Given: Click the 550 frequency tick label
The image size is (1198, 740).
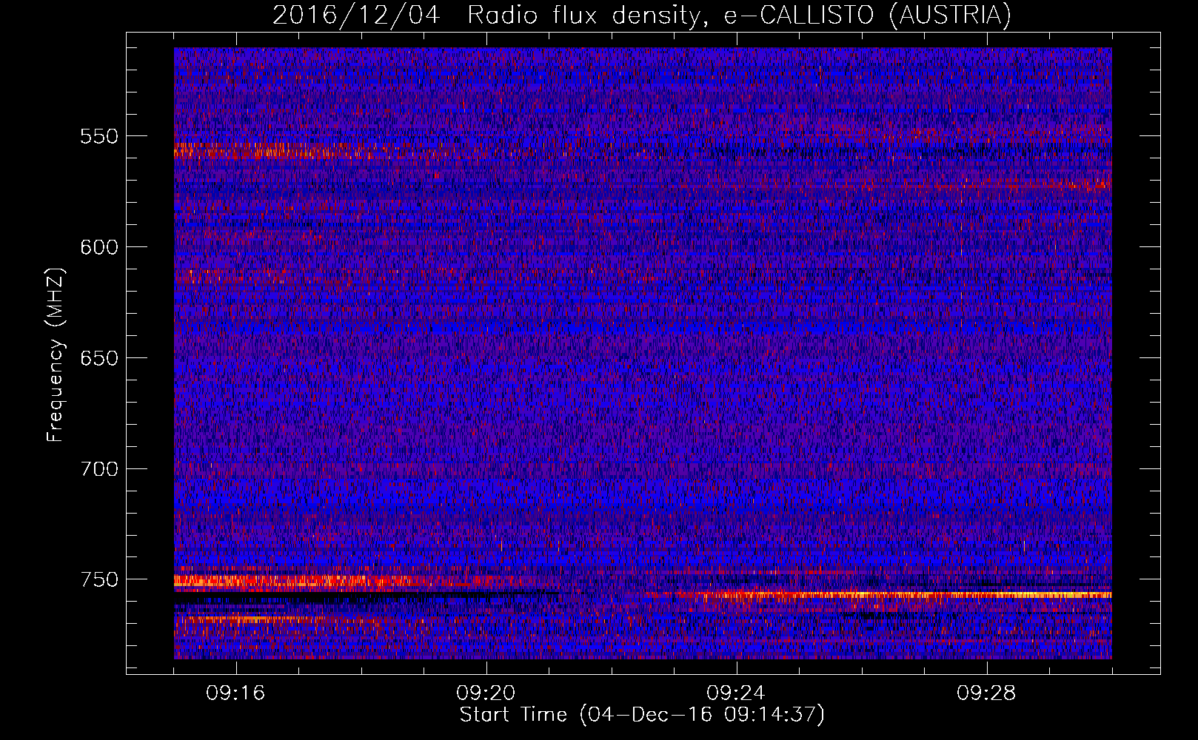Looking at the screenshot, I should click(x=99, y=136).
